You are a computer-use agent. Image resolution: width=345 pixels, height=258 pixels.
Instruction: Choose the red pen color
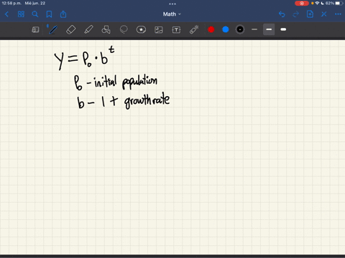[x=211, y=29]
